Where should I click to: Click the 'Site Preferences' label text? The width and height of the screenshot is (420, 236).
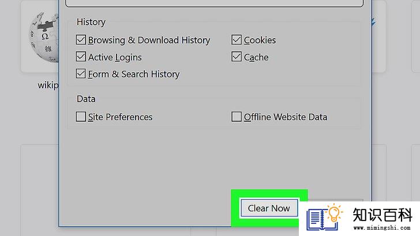click(x=120, y=117)
